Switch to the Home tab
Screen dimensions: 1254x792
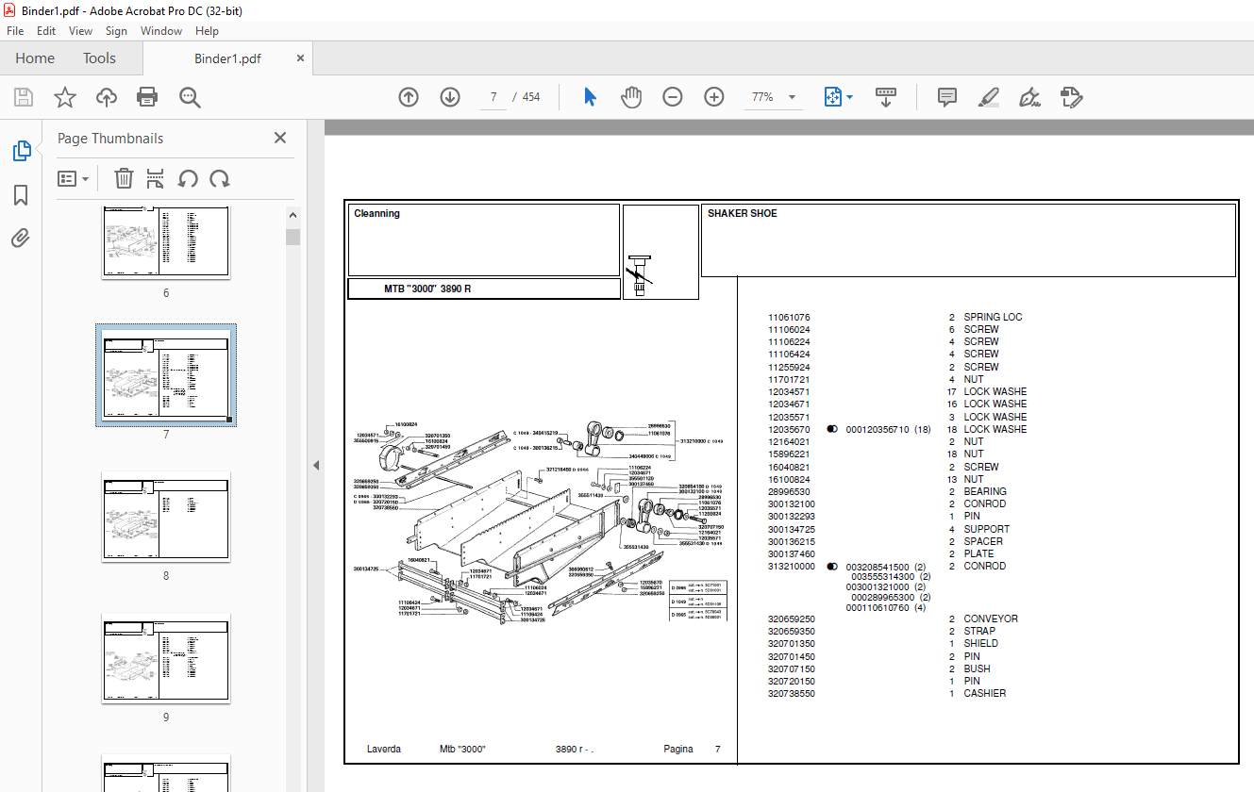pos(35,58)
